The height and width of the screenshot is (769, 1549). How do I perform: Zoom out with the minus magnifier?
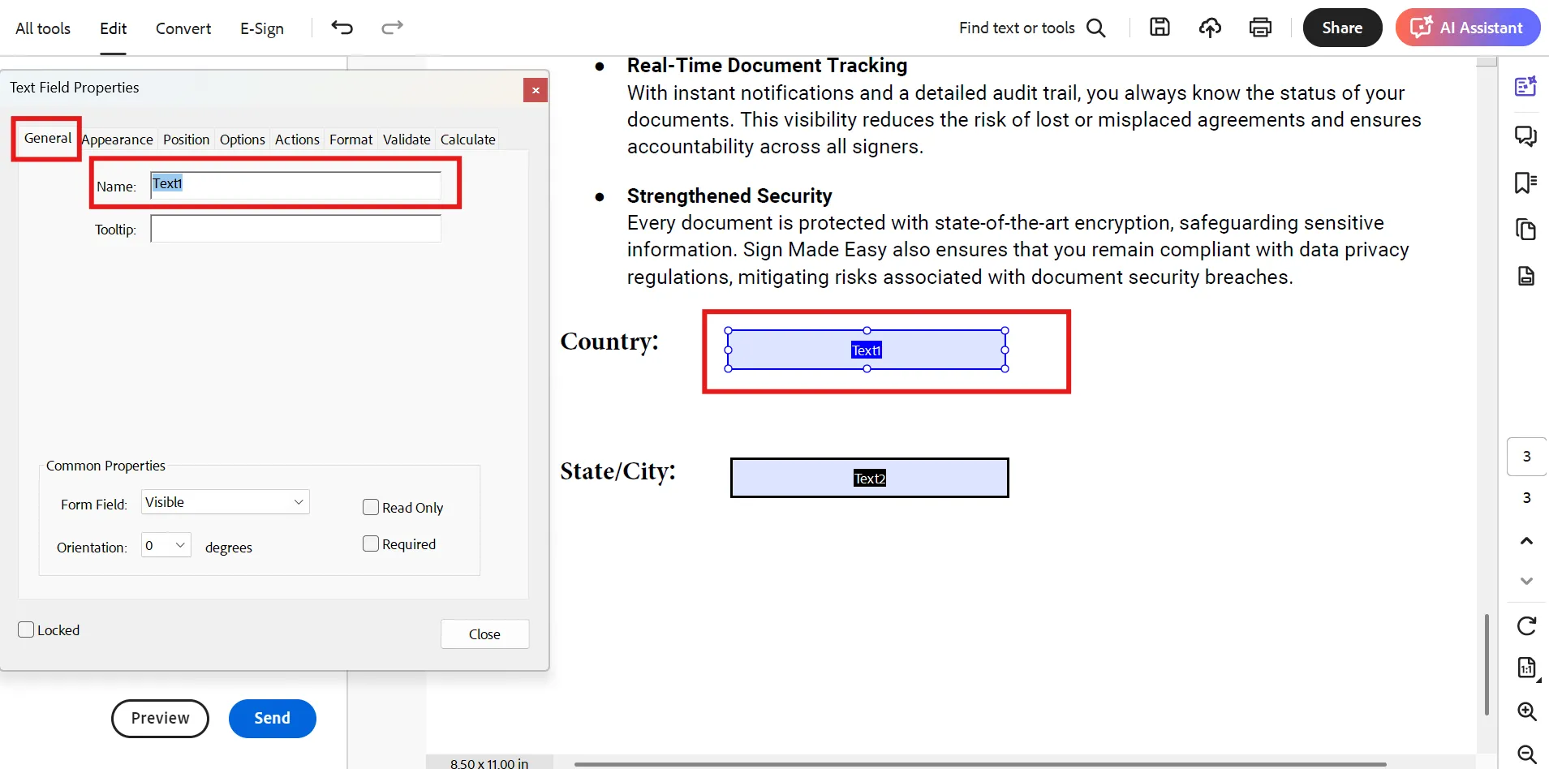[1526, 754]
